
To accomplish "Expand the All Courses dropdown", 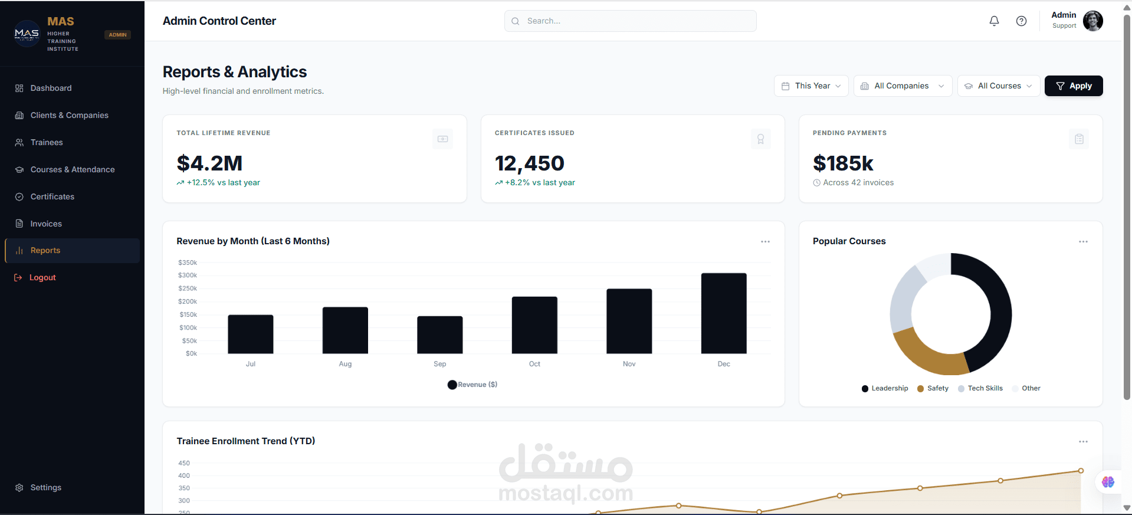I will pos(998,86).
